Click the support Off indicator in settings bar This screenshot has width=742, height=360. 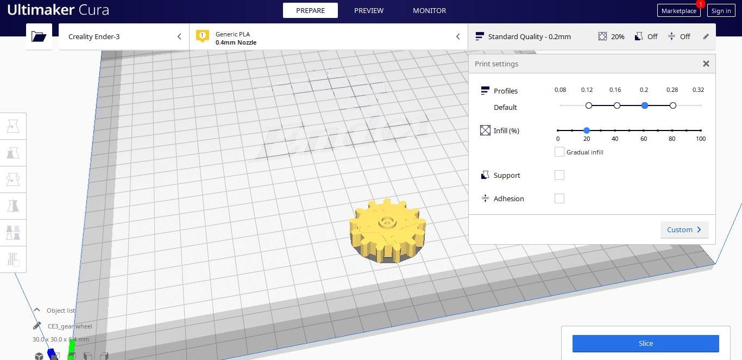[646, 36]
